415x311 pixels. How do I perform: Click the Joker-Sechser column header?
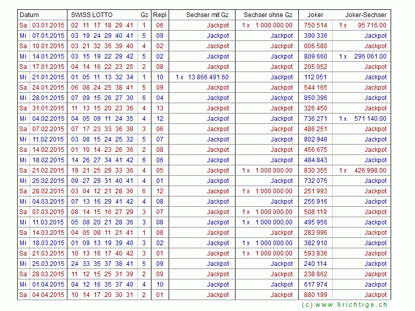click(366, 15)
